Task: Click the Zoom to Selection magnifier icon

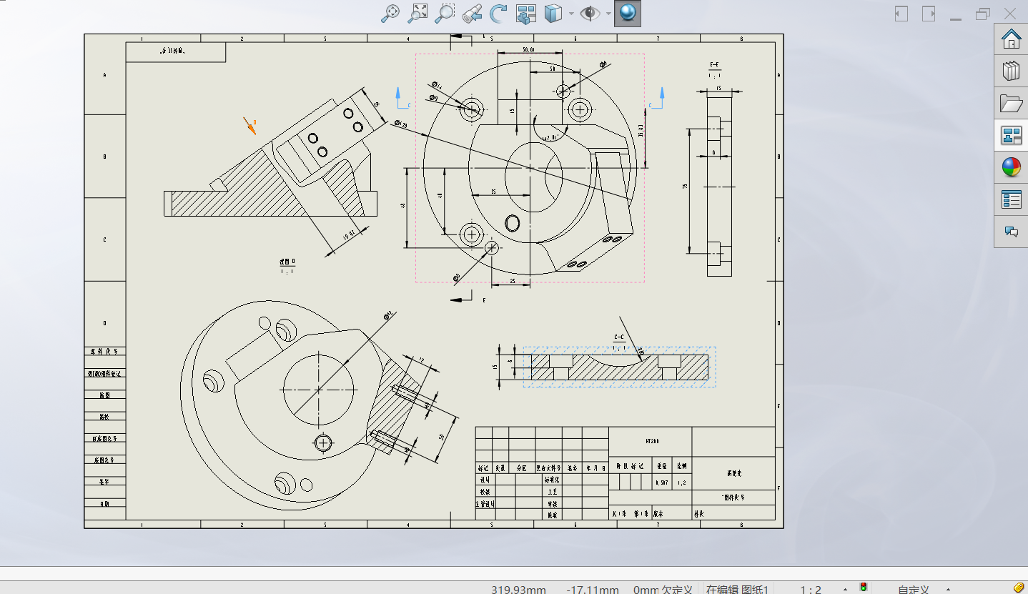Action: 445,13
